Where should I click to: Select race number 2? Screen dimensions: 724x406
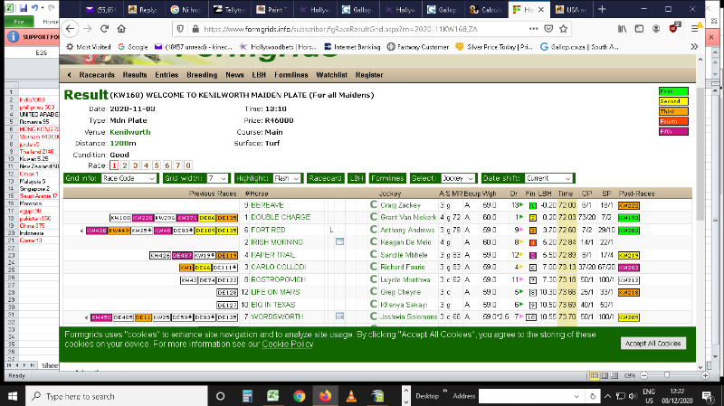(x=125, y=165)
